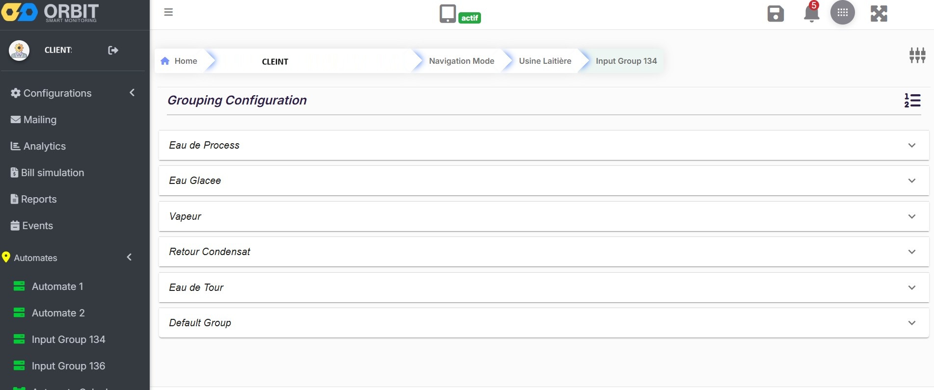The image size is (934, 390).
Task: Go to Home breadcrumb link
Action: coord(180,61)
